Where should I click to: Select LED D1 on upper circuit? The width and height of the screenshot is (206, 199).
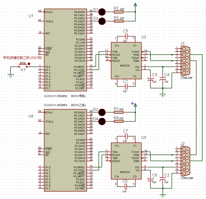(102, 12)
